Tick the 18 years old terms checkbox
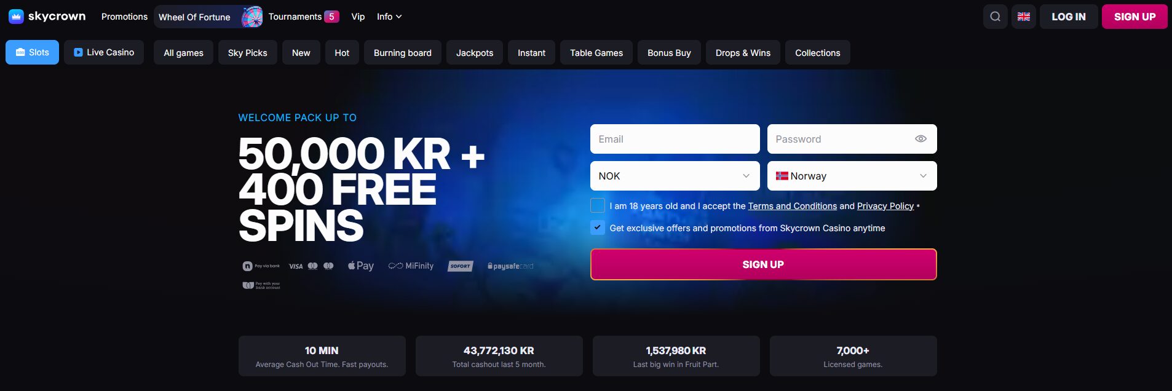 598,205
